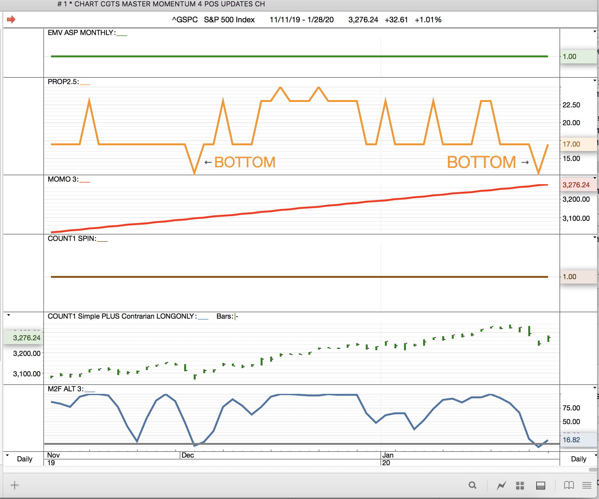Image resolution: width=599 pixels, height=499 pixels.
Task: Click the red arrow icon beside the chart header
Action: pos(11,19)
